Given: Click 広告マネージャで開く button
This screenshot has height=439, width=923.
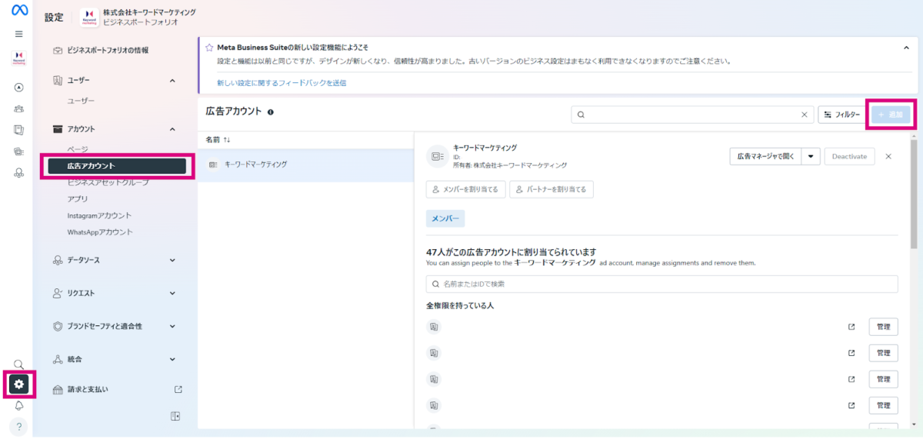Looking at the screenshot, I should click(765, 156).
